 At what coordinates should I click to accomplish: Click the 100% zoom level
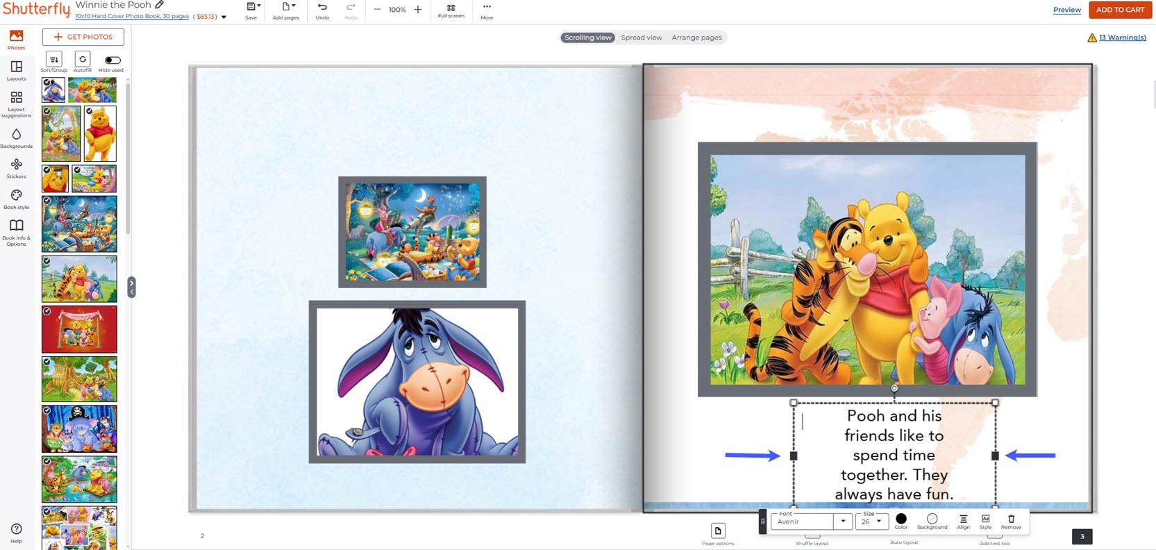[x=397, y=10]
